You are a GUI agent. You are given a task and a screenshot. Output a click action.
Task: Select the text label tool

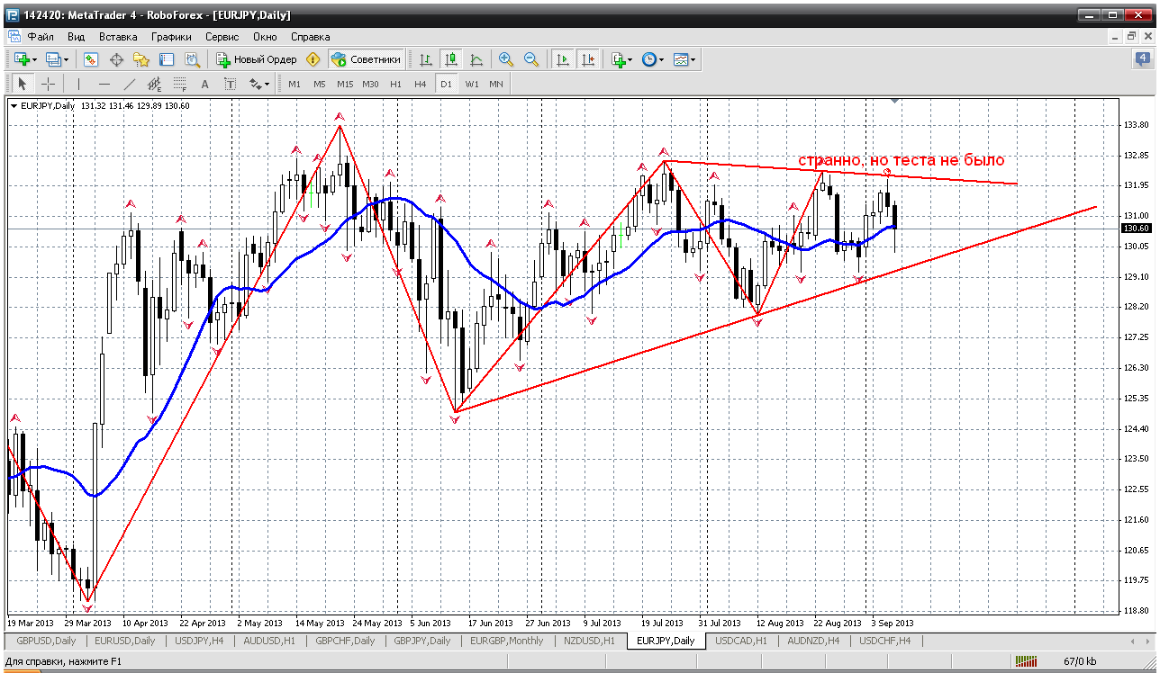tap(231, 84)
